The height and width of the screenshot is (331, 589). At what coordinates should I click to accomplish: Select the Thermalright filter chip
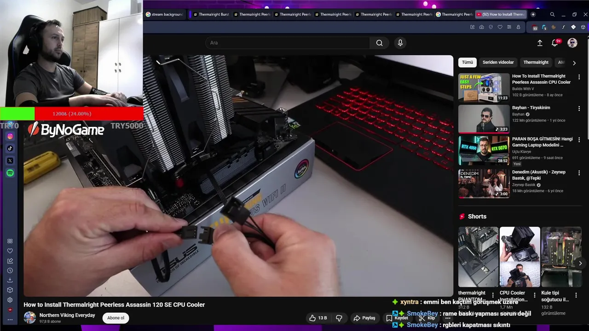click(x=536, y=62)
